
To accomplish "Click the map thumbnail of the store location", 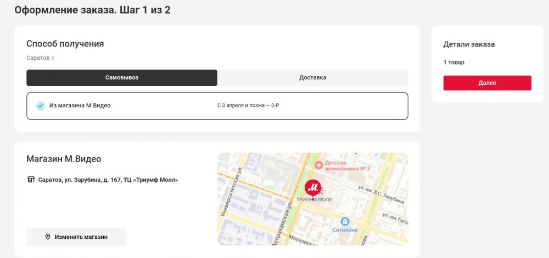I will (313, 199).
